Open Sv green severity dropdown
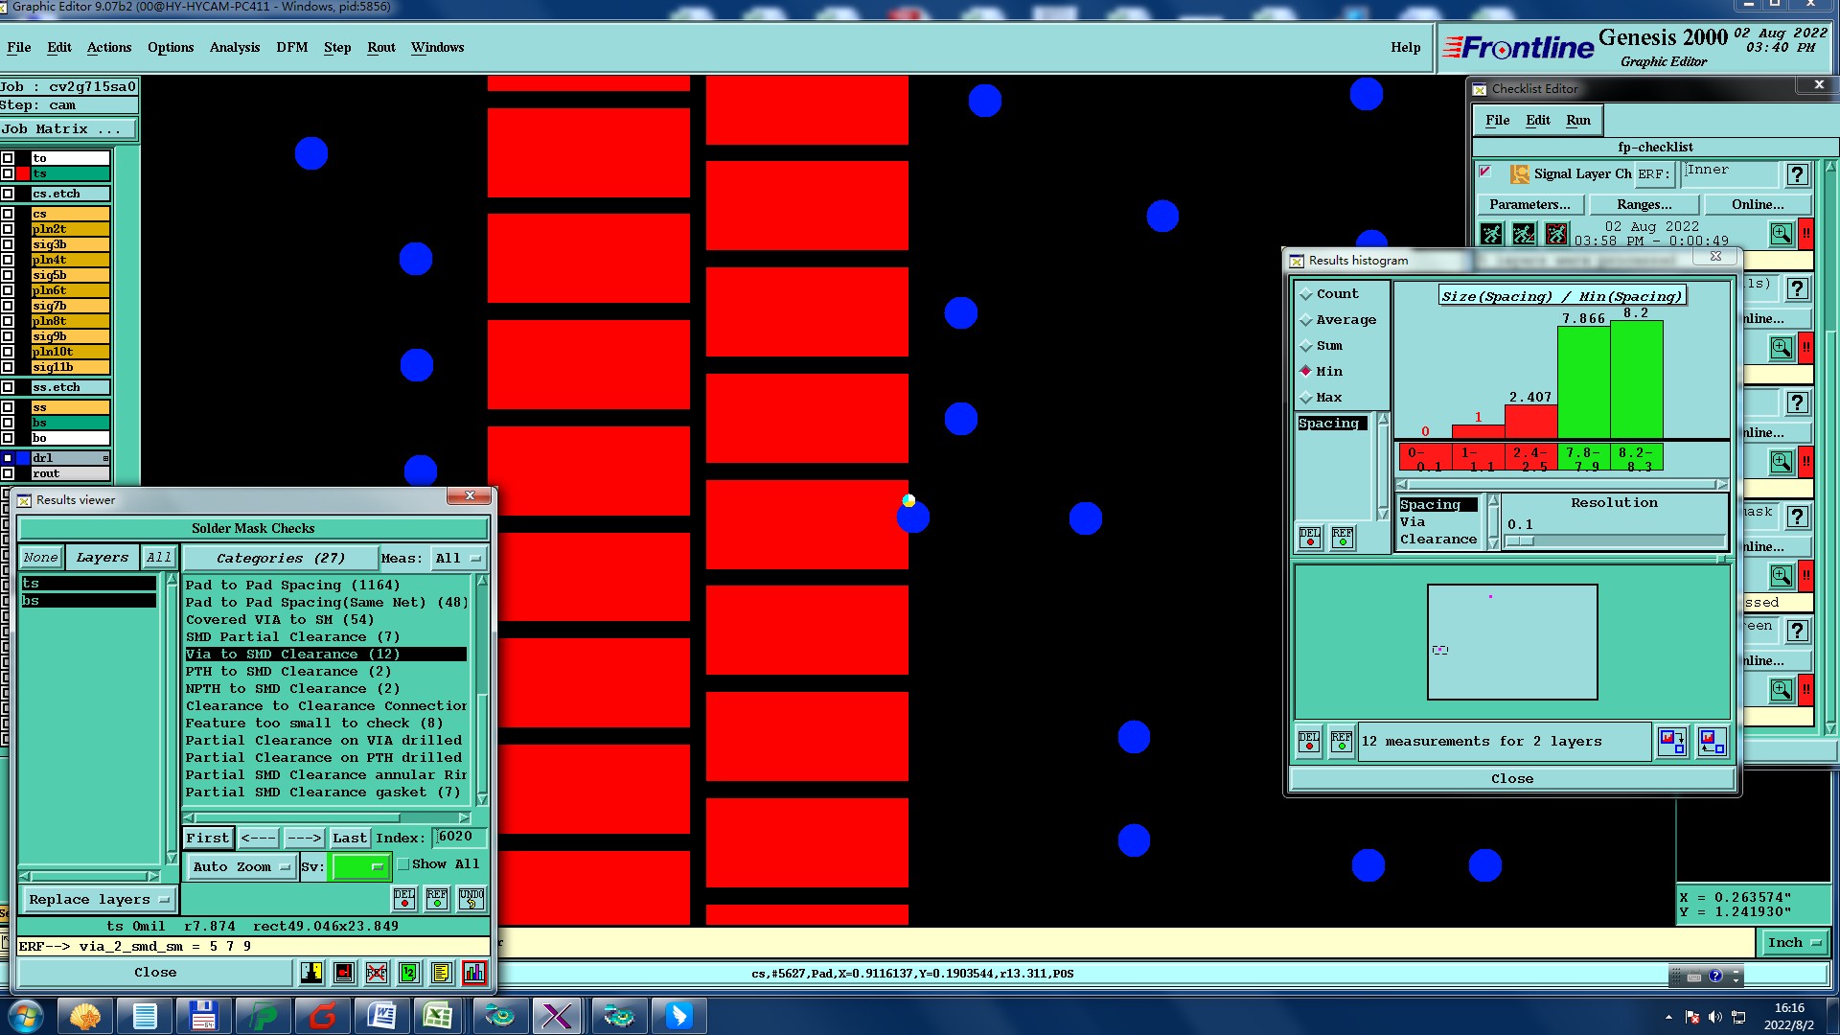The height and width of the screenshot is (1035, 1840). pyautogui.click(x=359, y=867)
